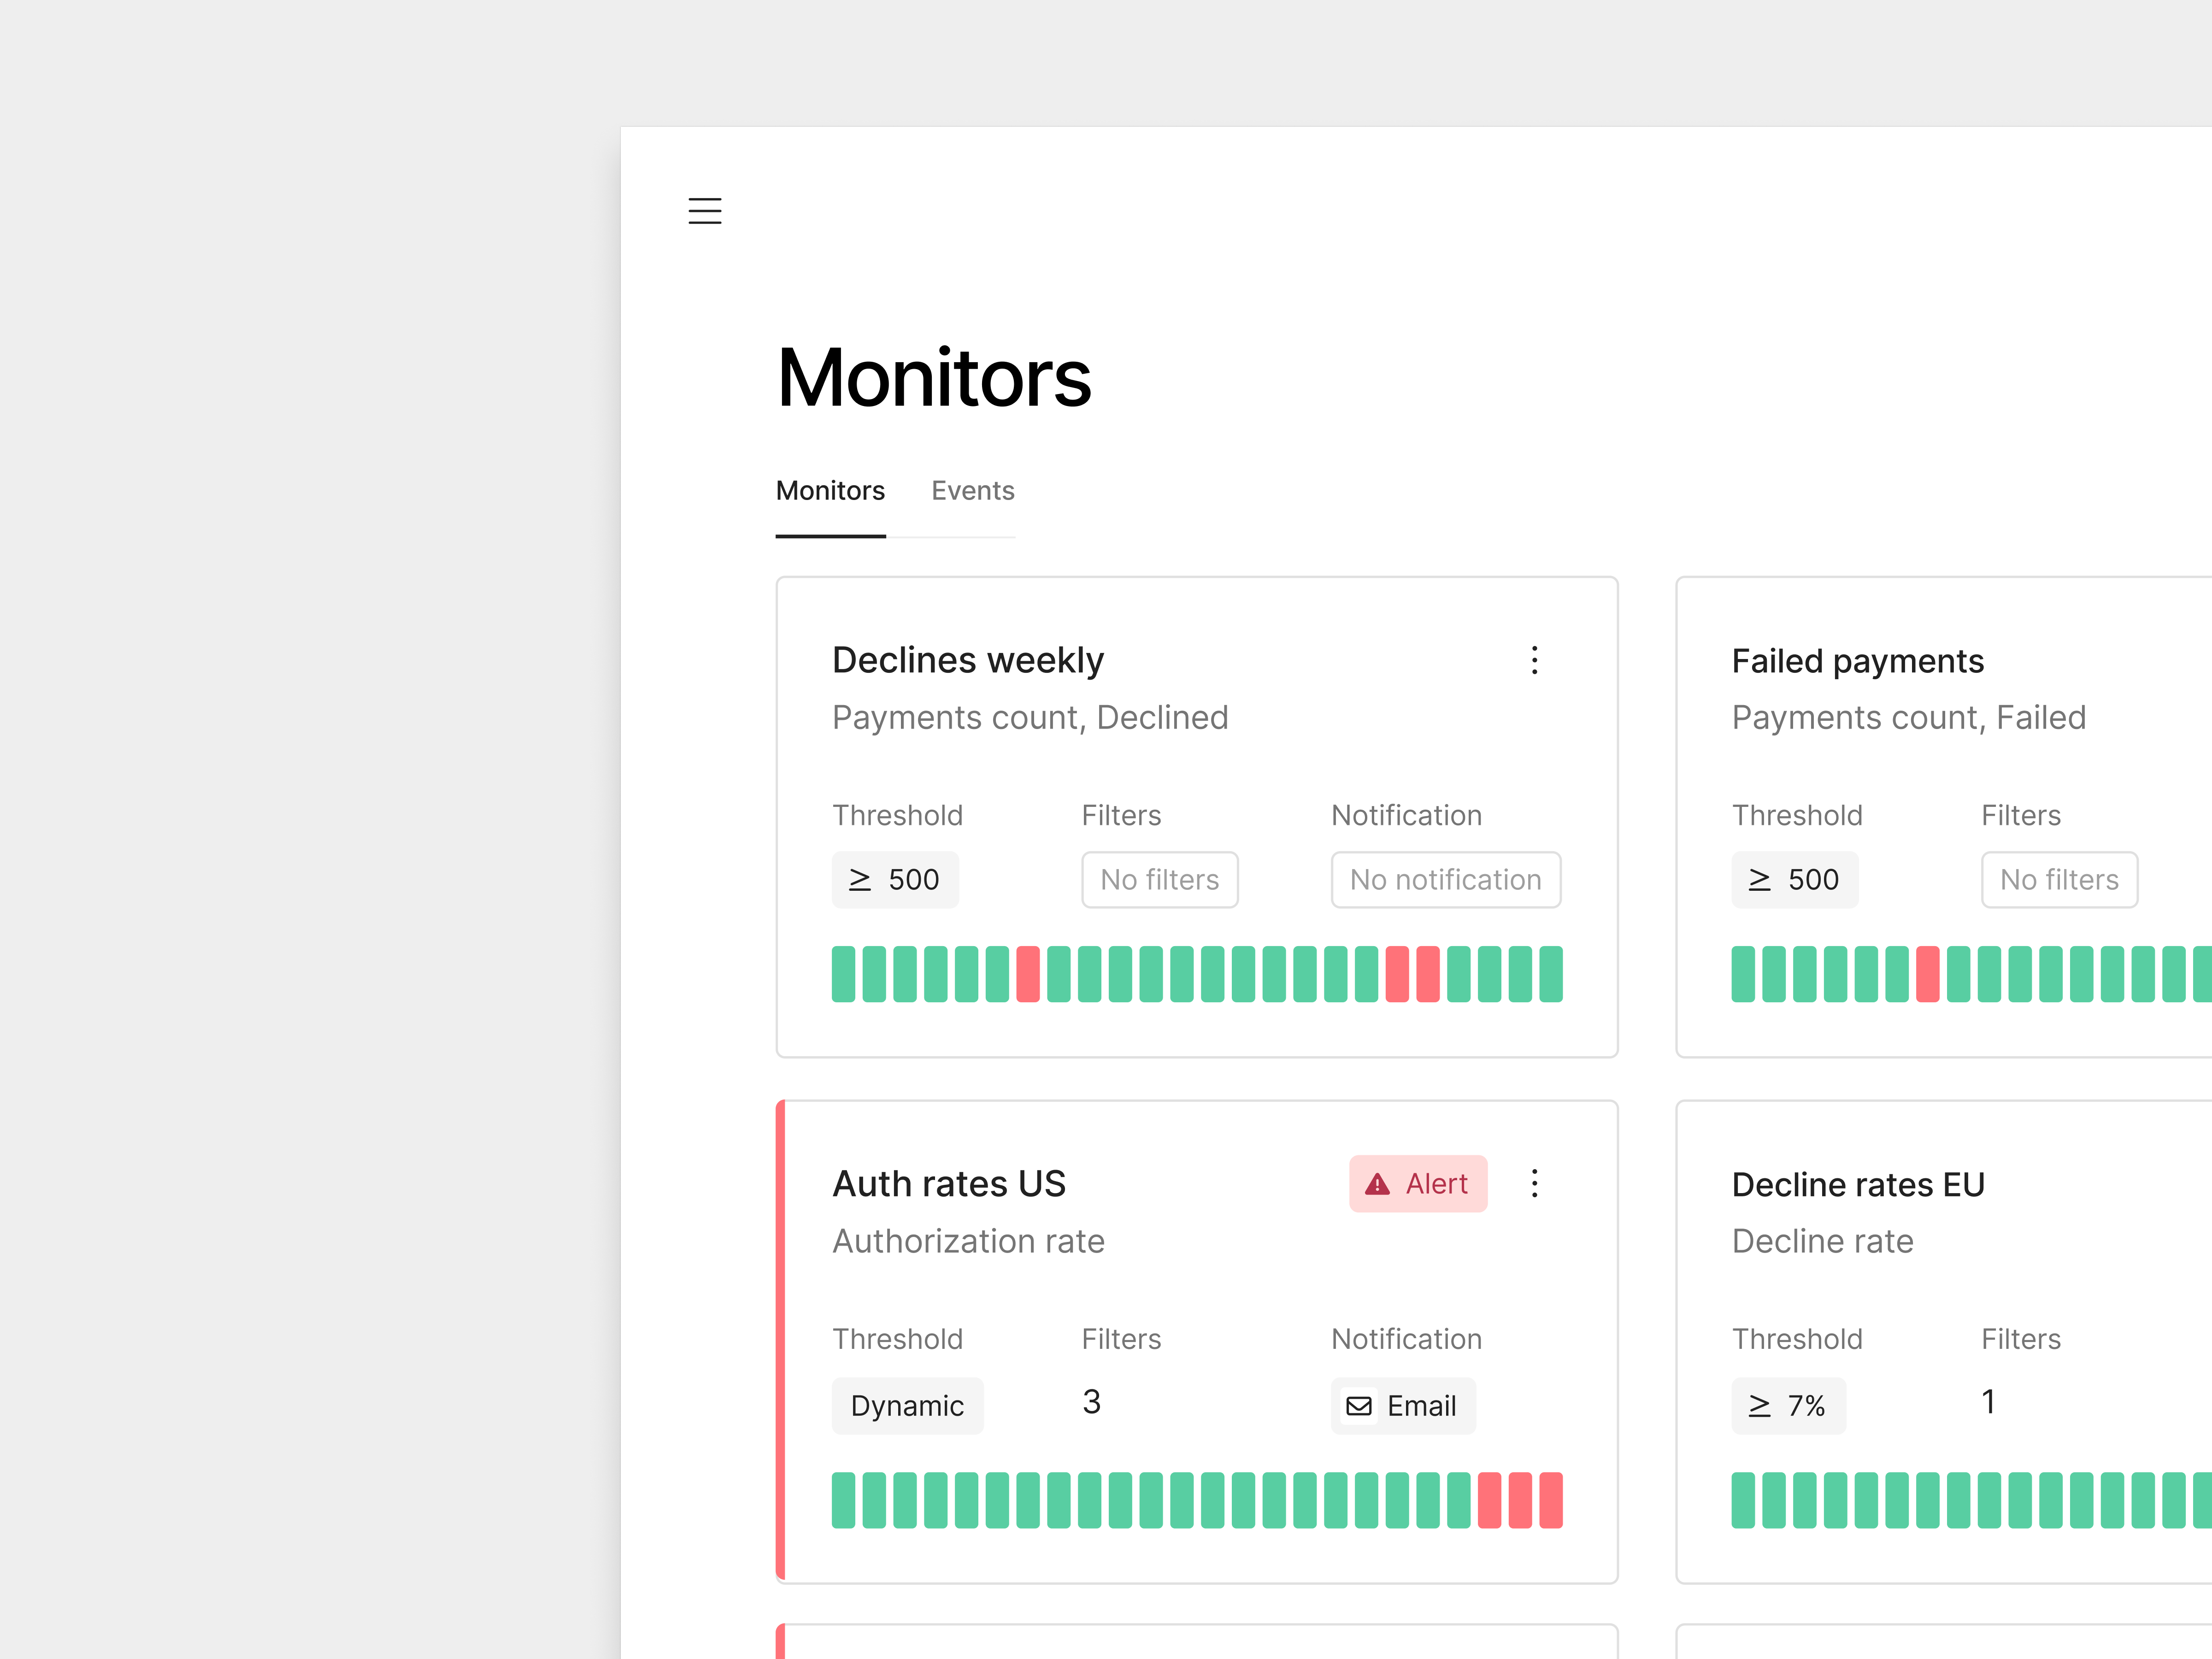Click 'Payments count, Failed' subtitle
This screenshot has width=2212, height=1659.
click(1909, 718)
